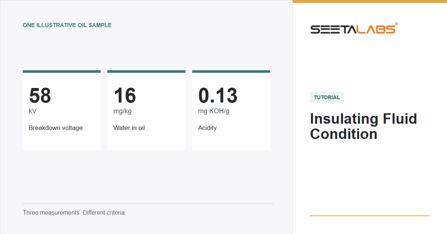
Task: Select the 16 mg/kg value
Action: [x=125, y=95]
